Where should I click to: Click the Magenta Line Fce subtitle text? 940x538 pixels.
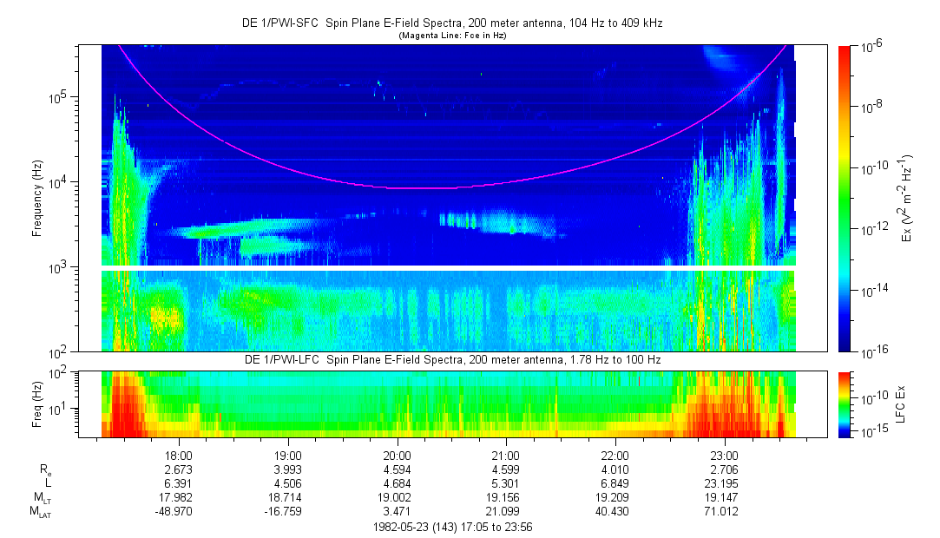pos(451,36)
